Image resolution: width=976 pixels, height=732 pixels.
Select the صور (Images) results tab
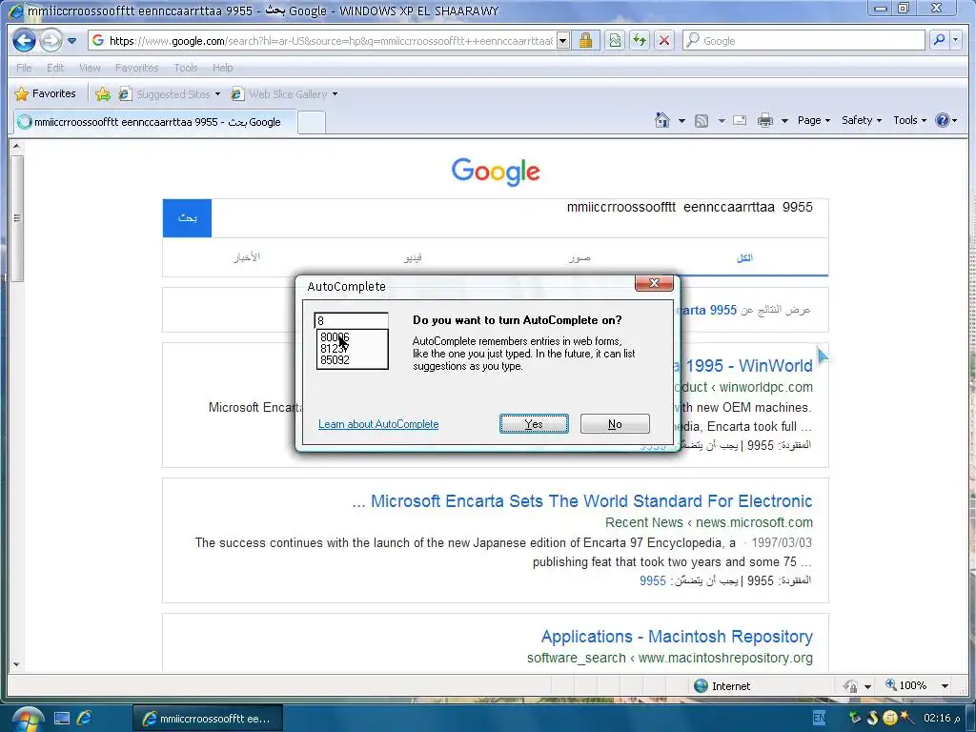tap(579, 257)
